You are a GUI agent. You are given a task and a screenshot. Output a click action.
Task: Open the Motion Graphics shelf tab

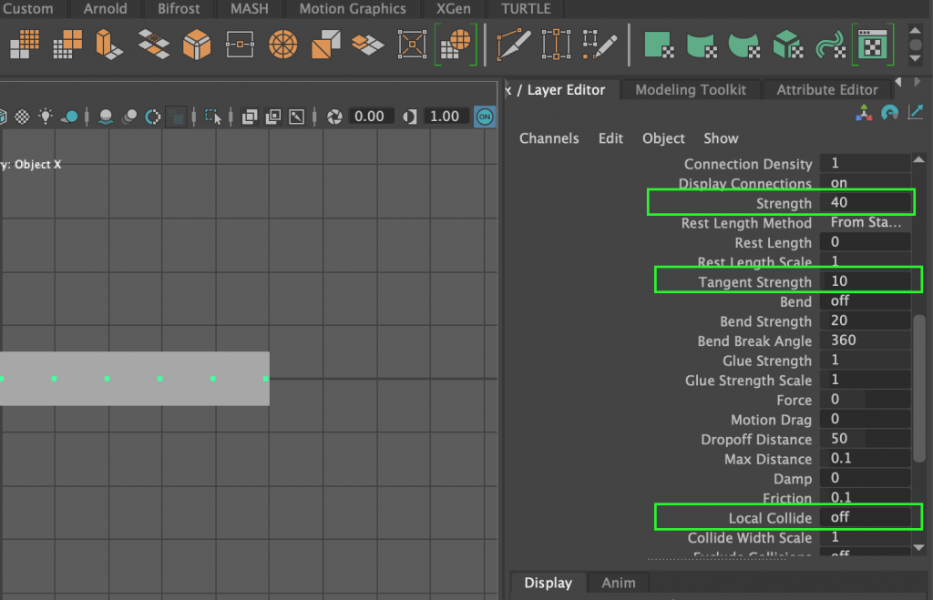[353, 8]
